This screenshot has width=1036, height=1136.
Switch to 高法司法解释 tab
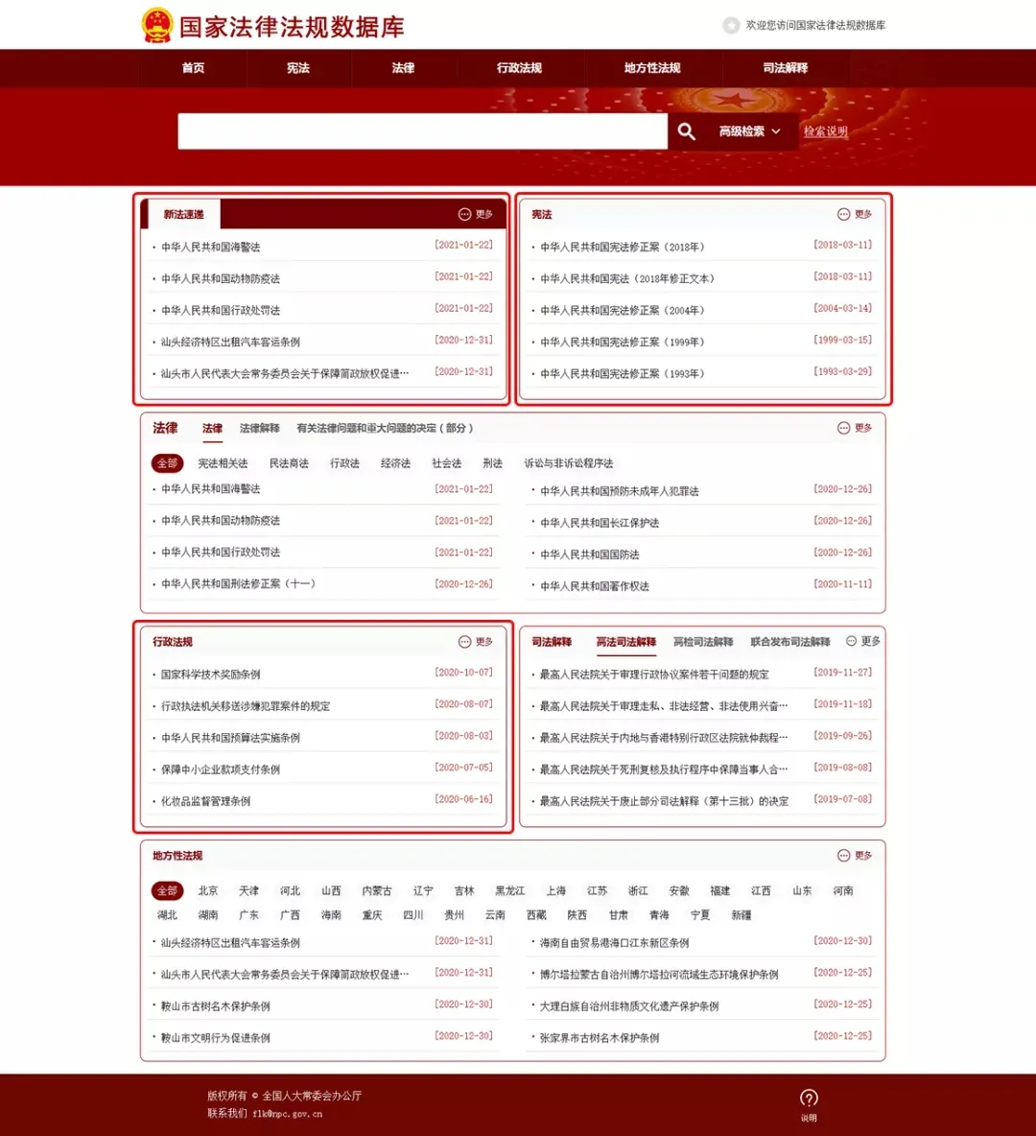(626, 642)
